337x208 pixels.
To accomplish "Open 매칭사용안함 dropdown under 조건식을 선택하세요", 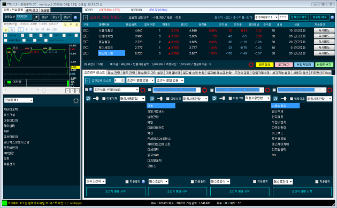I will tap(133, 99).
